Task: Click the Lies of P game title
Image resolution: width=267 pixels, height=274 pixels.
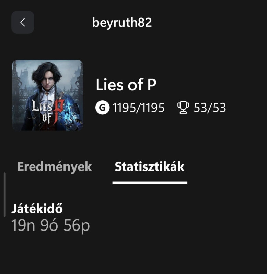Action: click(x=126, y=85)
